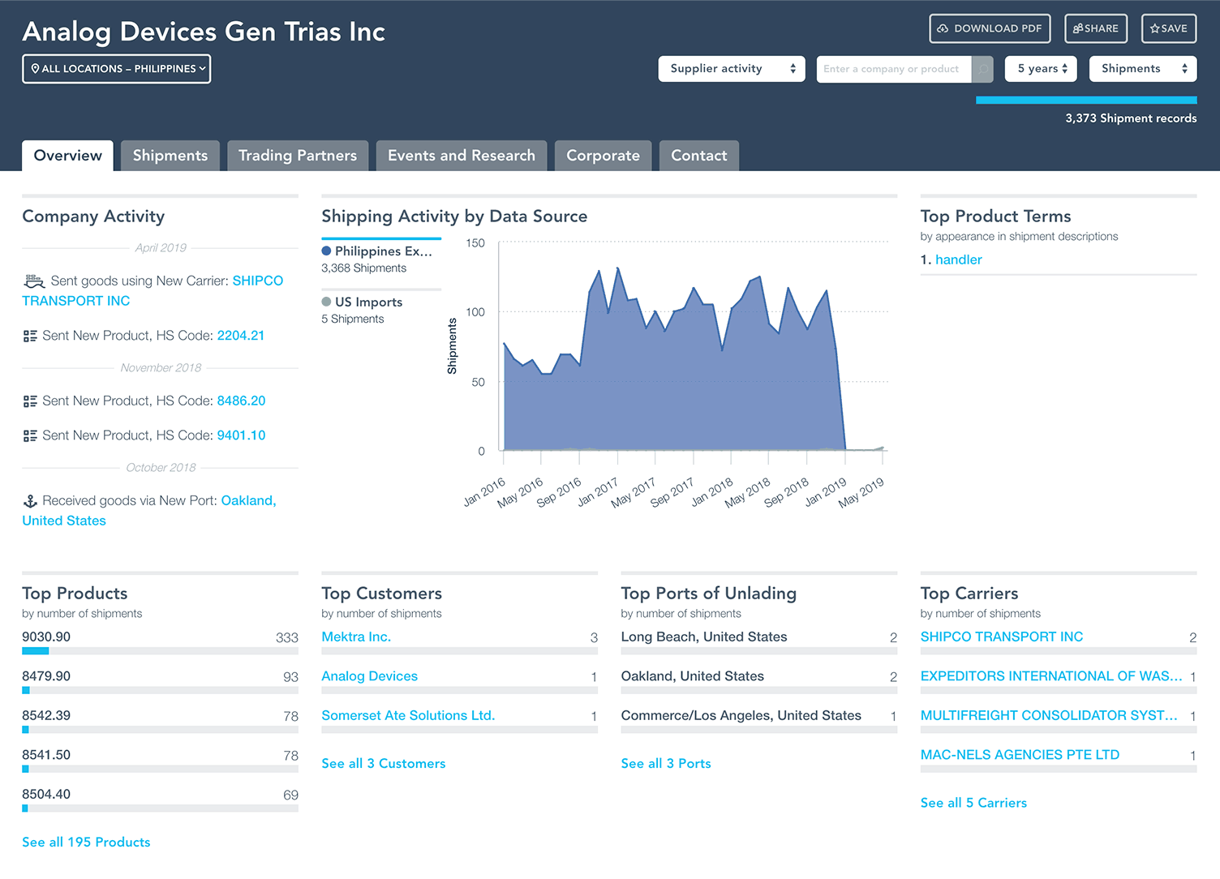Click list icon beside HS Code 9401.10
The width and height of the screenshot is (1220, 879).
pyautogui.click(x=30, y=436)
